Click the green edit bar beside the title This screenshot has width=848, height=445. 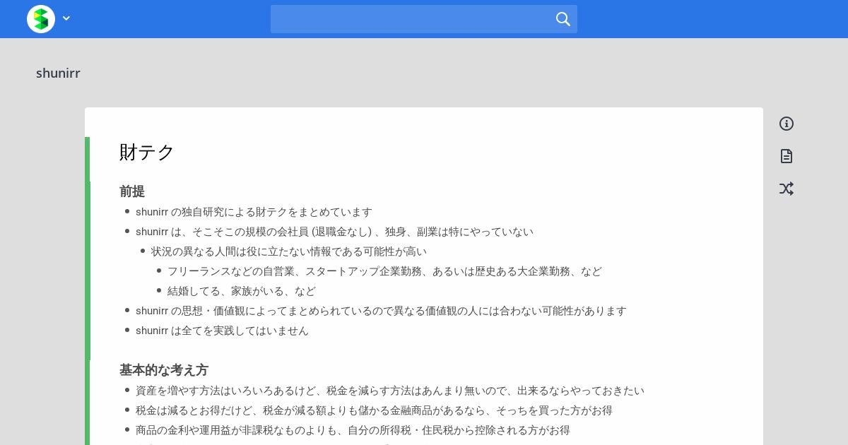(87, 159)
